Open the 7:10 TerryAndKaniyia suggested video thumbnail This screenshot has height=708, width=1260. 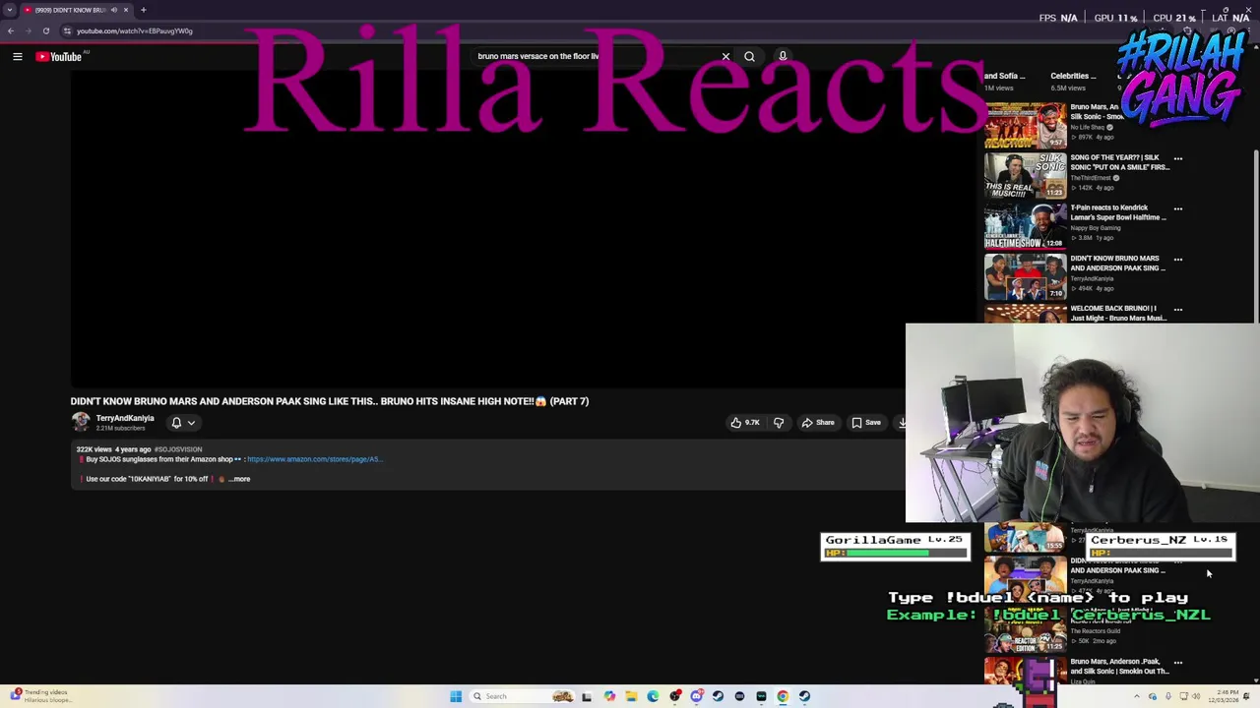tap(1025, 276)
